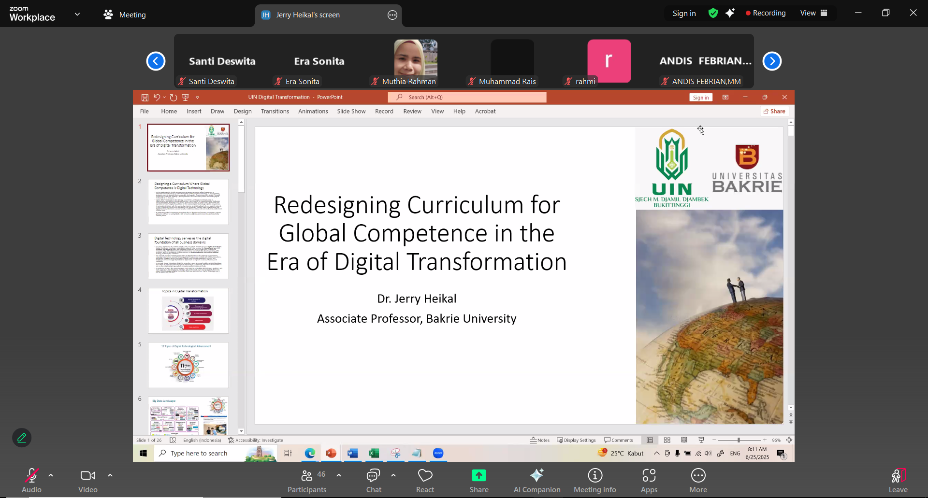Open the Meeting menu in top bar
The height and width of the screenshot is (498, 928).
click(x=125, y=15)
